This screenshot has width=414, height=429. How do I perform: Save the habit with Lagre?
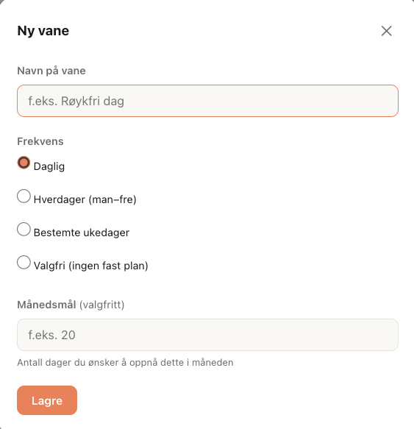pyautogui.click(x=47, y=400)
